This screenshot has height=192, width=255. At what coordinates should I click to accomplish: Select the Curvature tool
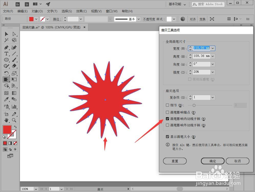tap(14, 48)
